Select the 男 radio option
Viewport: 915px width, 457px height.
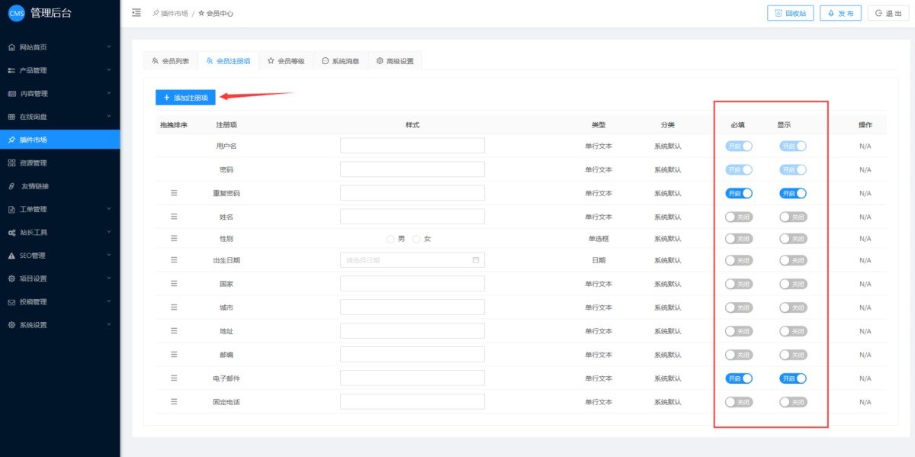click(391, 239)
